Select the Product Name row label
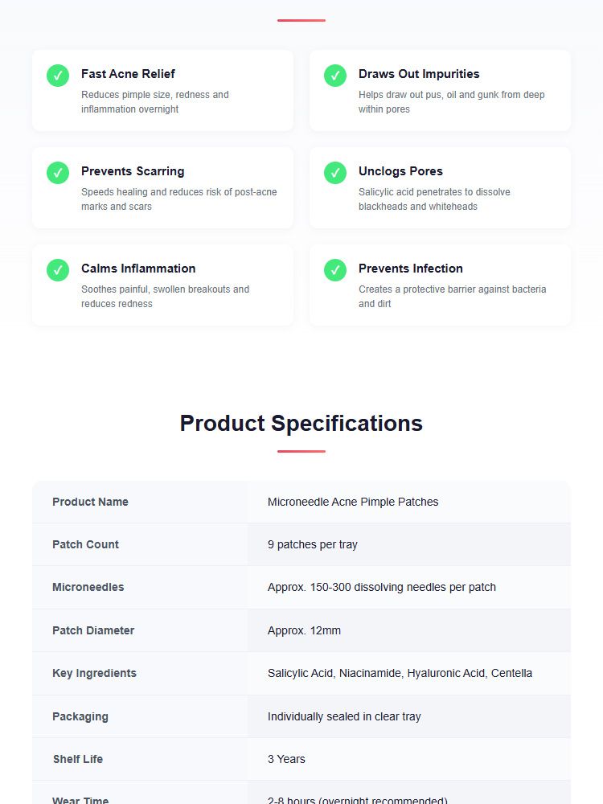The width and height of the screenshot is (603, 804). click(x=90, y=502)
